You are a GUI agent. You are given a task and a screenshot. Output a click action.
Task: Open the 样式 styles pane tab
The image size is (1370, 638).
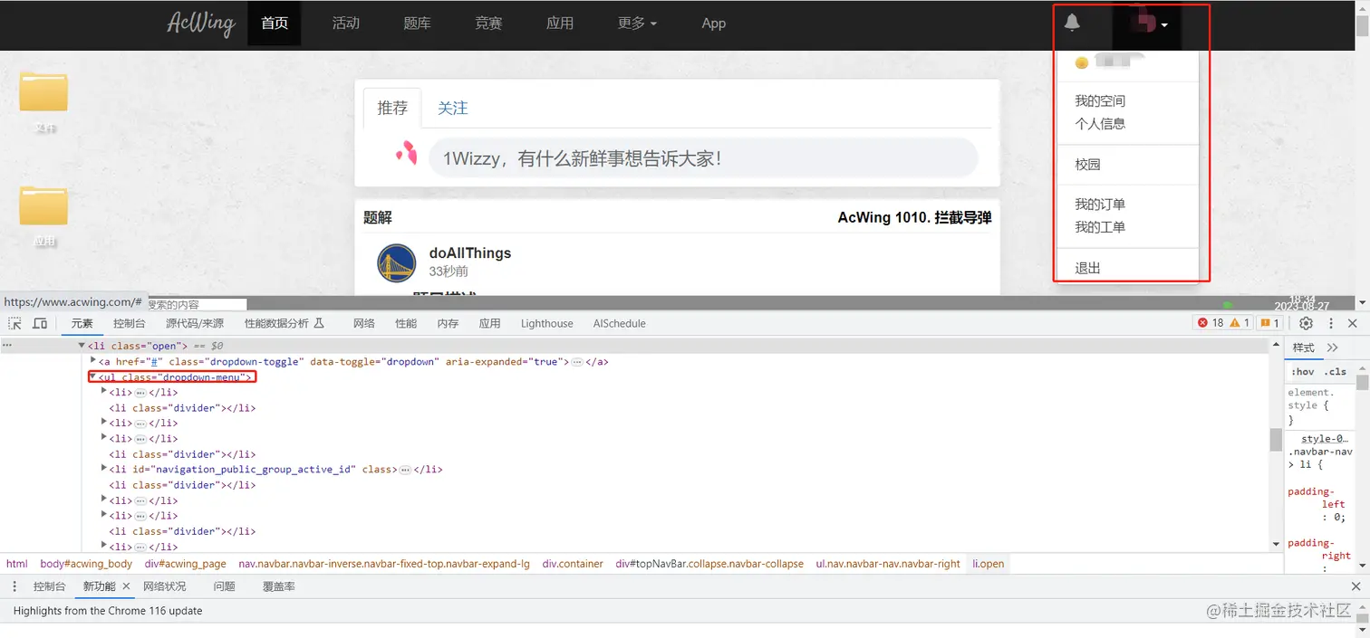tap(1303, 348)
